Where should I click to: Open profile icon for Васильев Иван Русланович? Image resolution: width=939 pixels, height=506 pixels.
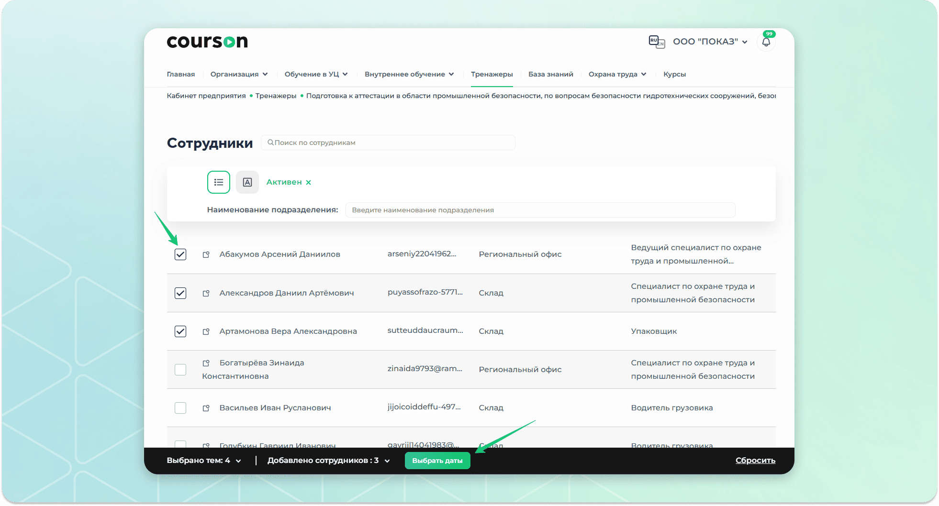tap(206, 408)
